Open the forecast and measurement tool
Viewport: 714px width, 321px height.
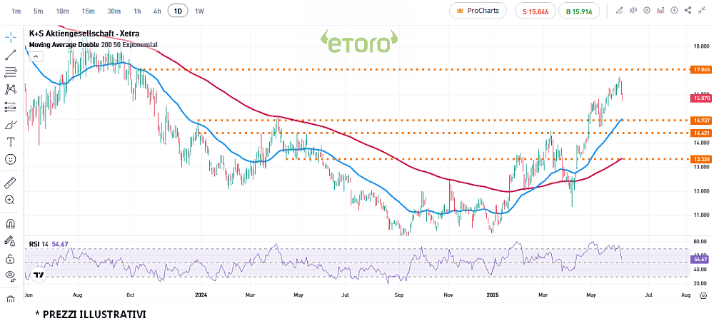11,107
